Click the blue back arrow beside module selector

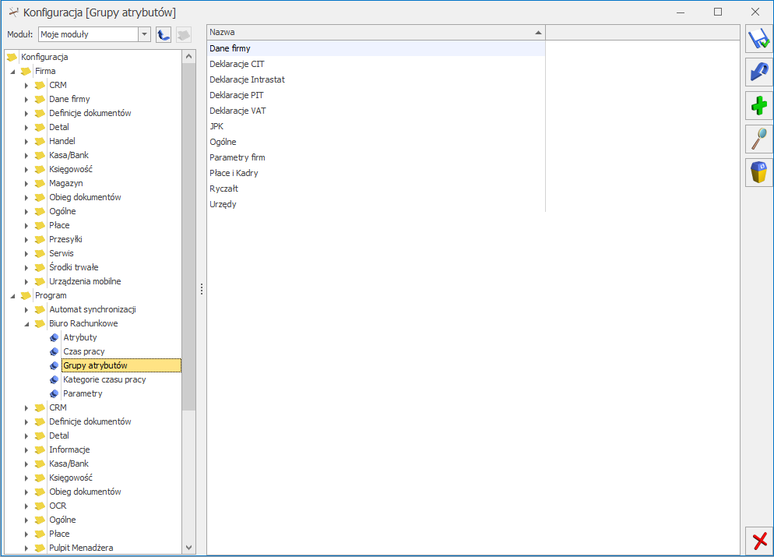pyautogui.click(x=164, y=34)
